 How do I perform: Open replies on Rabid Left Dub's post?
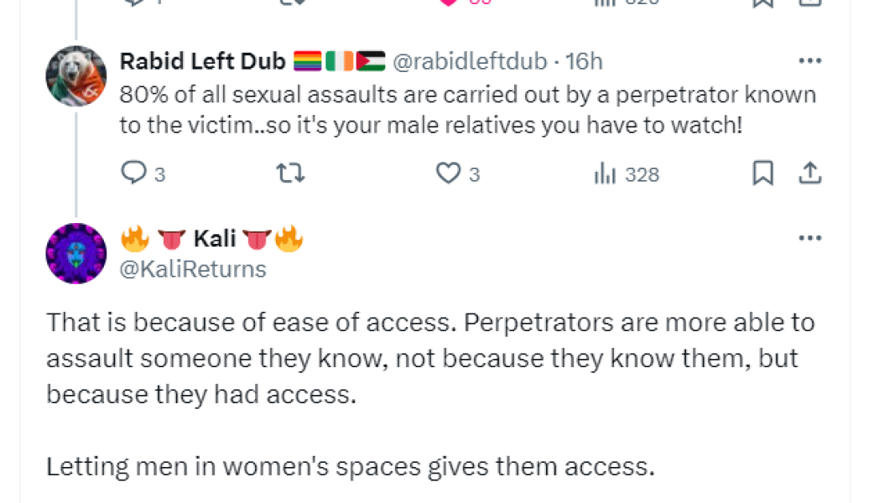coord(135,174)
